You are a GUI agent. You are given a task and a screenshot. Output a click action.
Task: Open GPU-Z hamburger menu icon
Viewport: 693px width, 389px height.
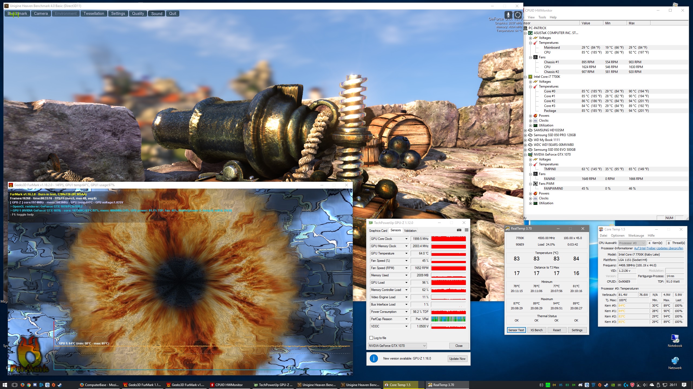[x=466, y=230]
